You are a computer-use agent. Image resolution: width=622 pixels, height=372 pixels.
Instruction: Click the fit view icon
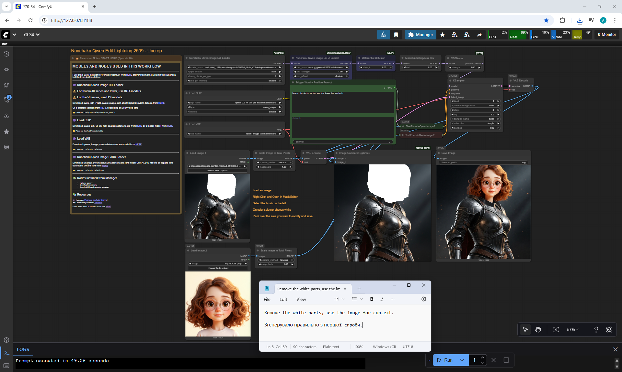coord(556,329)
